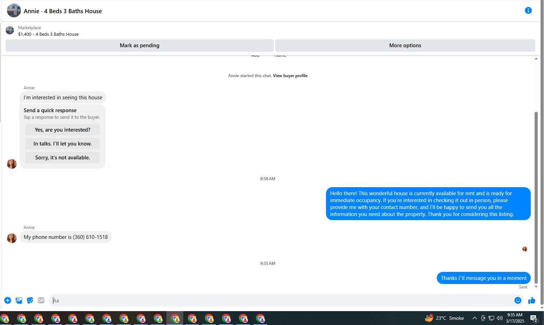Click the "Annie started this chat." notice
Image resolution: width=544 pixels, height=325 pixels.
pyautogui.click(x=250, y=76)
